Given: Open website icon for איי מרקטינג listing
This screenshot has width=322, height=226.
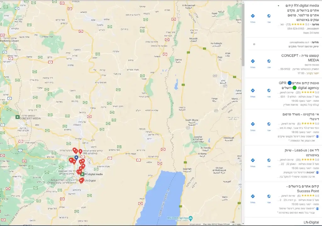Looking at the screenshot, I should point(269,124).
